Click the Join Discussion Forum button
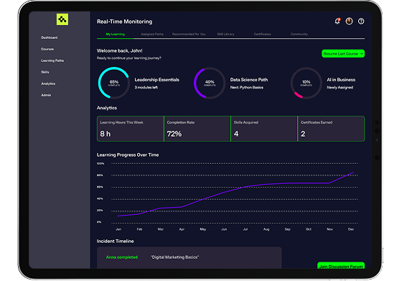Image resolution: width=402 pixels, height=281 pixels. click(341, 266)
